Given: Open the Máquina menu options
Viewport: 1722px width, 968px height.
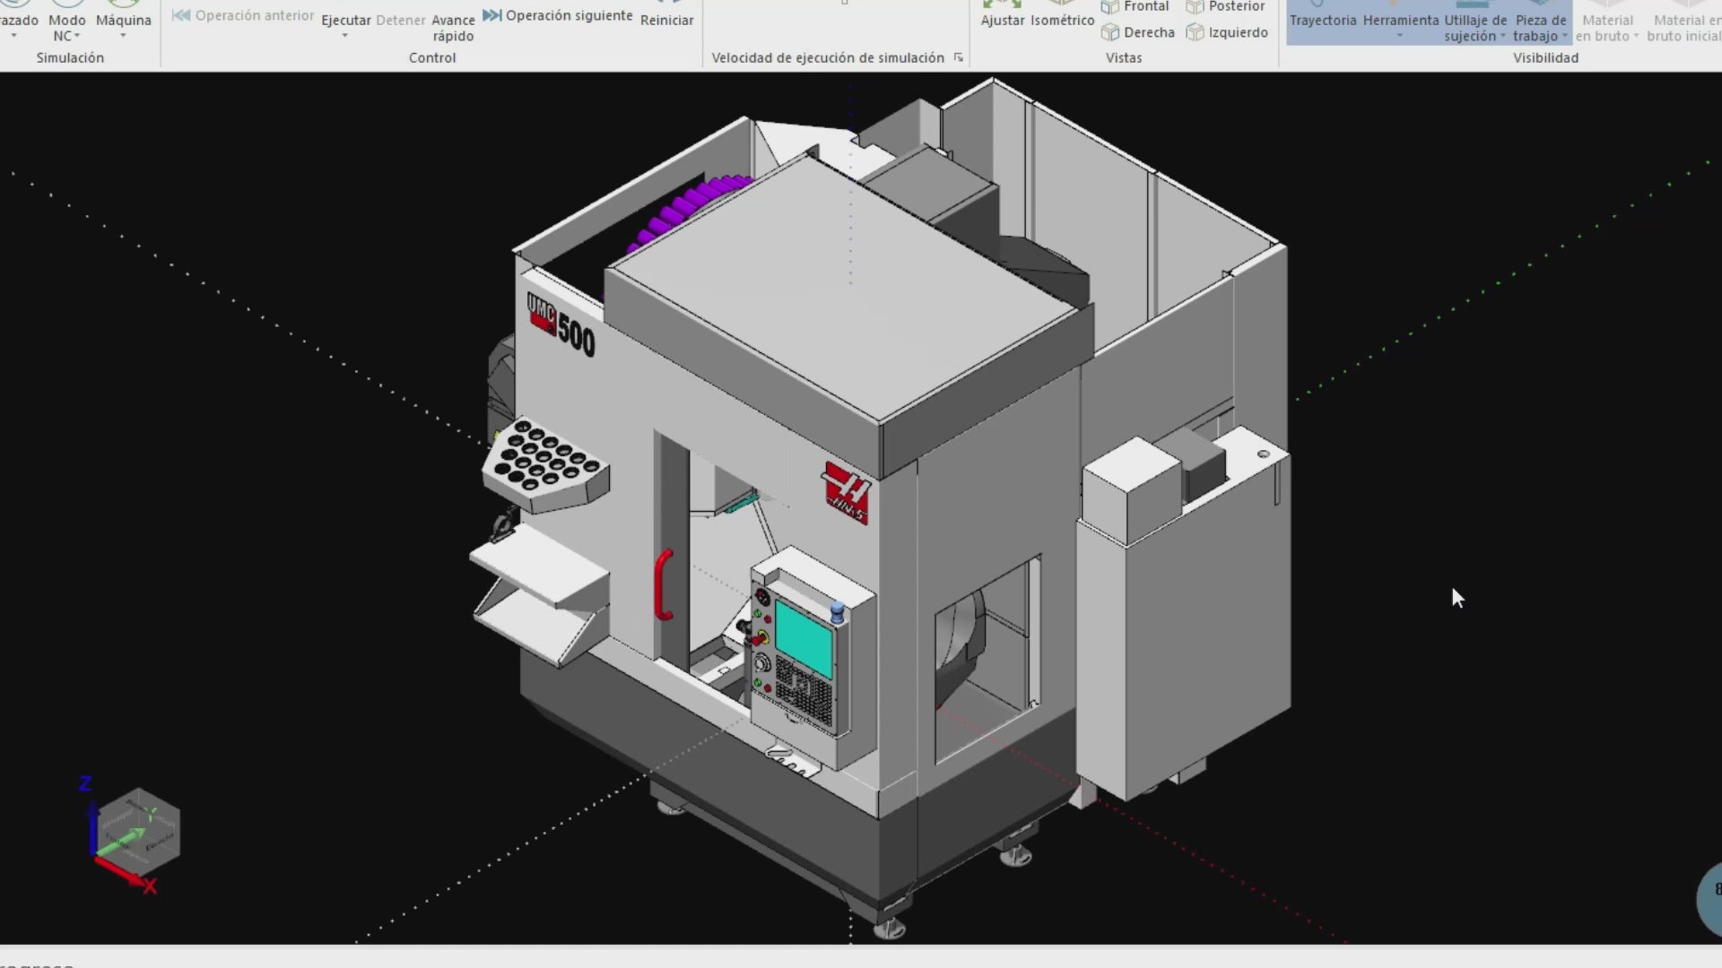Looking at the screenshot, I should tap(124, 36).
